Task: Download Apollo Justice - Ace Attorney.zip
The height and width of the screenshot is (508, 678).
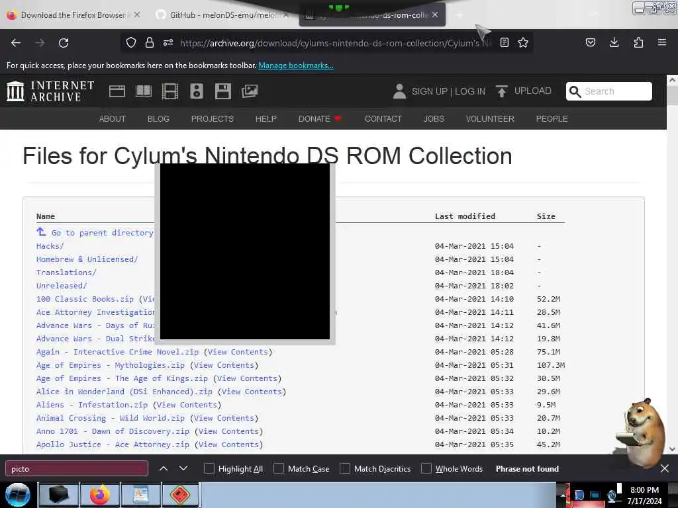Action: (x=113, y=444)
